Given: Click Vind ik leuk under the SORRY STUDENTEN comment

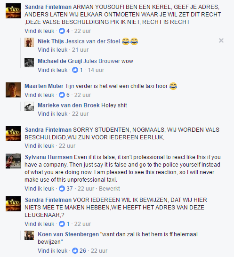Looking at the screenshot, I should (40, 146).
